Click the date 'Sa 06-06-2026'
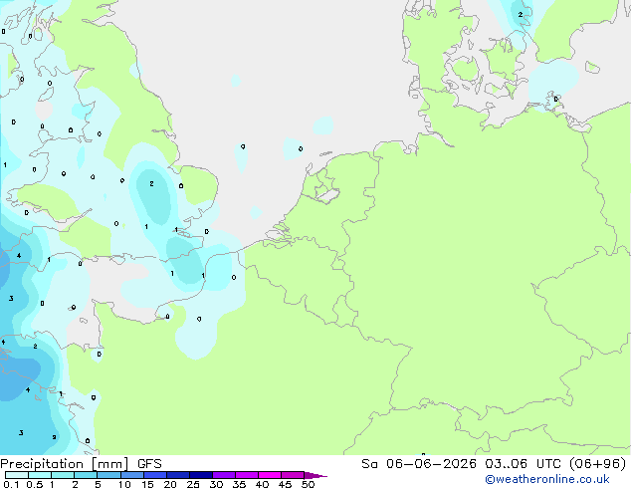The height and width of the screenshot is (488, 631). [419, 464]
